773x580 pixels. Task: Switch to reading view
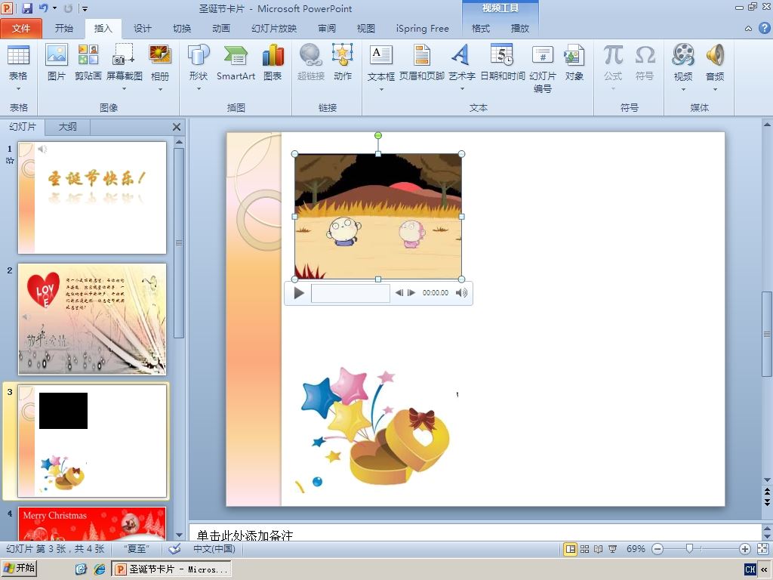pos(599,549)
